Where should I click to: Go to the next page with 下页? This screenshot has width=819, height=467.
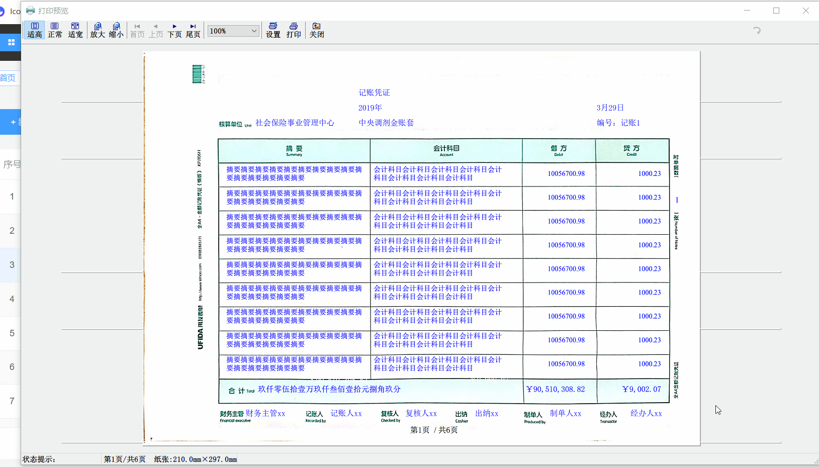[174, 30]
